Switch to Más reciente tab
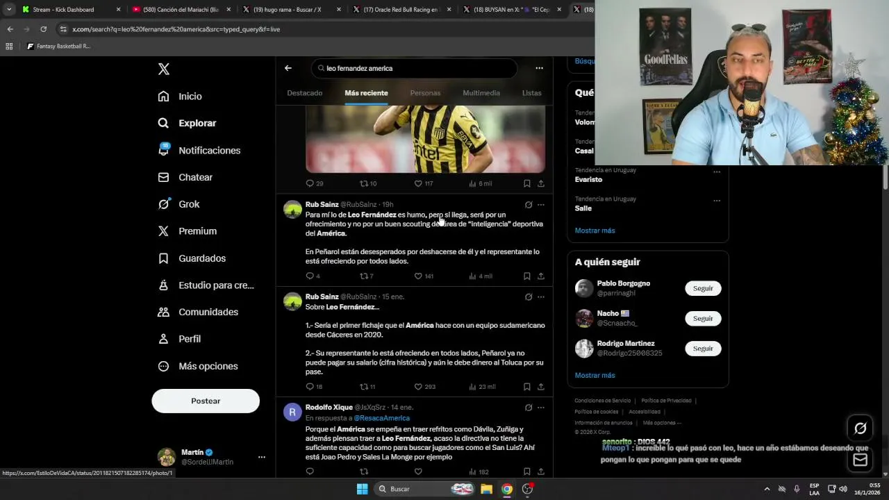This screenshot has height=500, width=889. pos(366,93)
